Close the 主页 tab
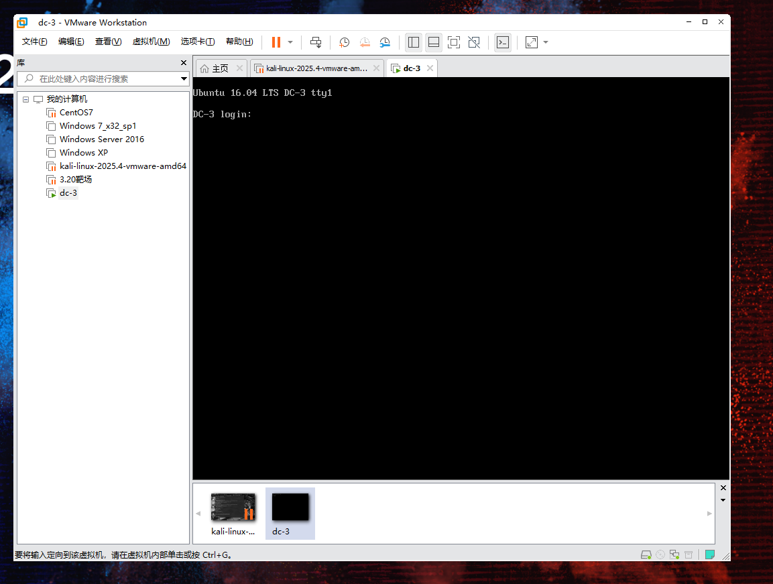 coord(239,68)
